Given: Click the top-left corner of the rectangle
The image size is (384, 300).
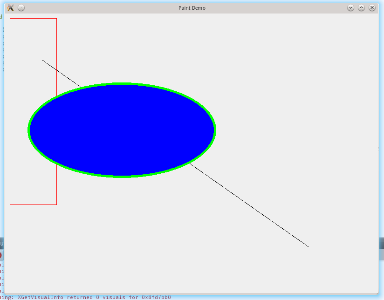Looking at the screenshot, I should click(10, 19).
